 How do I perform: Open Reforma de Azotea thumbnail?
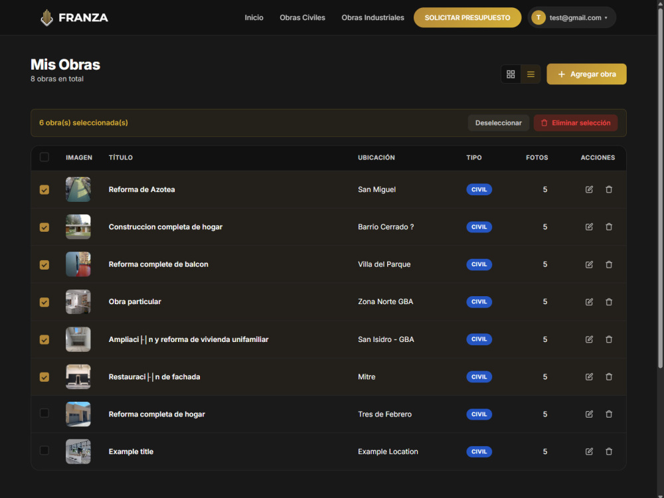tap(78, 189)
